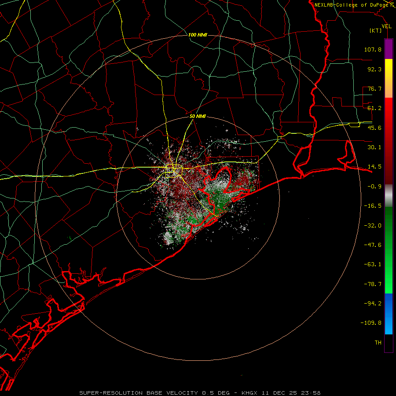
Task: Select the 92.3 velocity legend value
Action: 374,69
